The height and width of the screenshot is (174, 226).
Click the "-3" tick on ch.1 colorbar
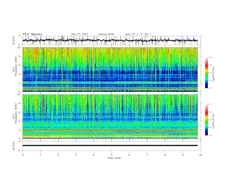click(x=211, y=57)
